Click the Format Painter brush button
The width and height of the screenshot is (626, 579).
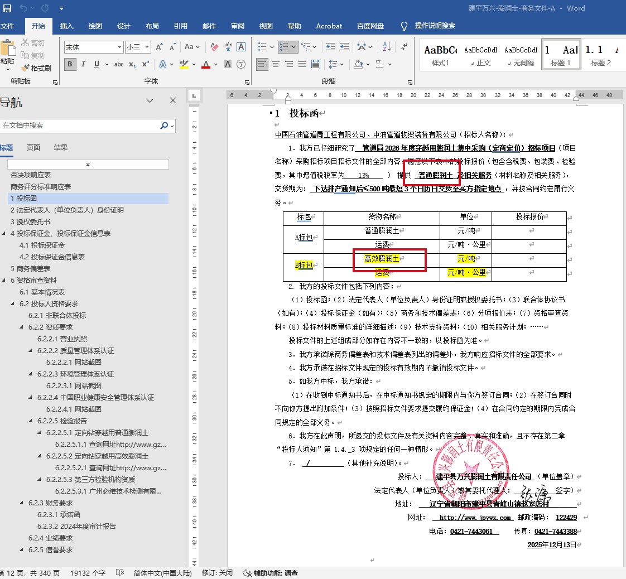pyautogui.click(x=37, y=68)
